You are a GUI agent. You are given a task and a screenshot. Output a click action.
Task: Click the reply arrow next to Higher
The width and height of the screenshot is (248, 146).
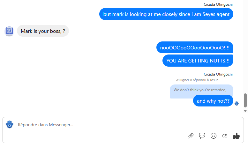coord(177,80)
